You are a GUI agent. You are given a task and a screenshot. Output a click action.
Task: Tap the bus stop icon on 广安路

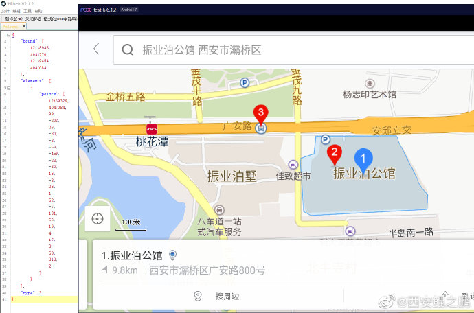(x=260, y=128)
